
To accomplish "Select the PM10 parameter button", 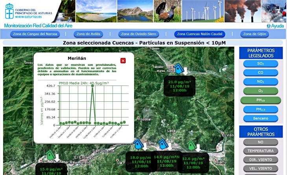I will (261, 100).
